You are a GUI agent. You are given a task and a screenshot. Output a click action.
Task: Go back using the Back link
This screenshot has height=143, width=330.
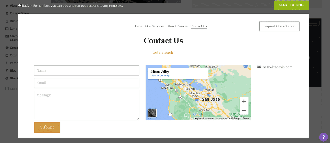[23, 5]
